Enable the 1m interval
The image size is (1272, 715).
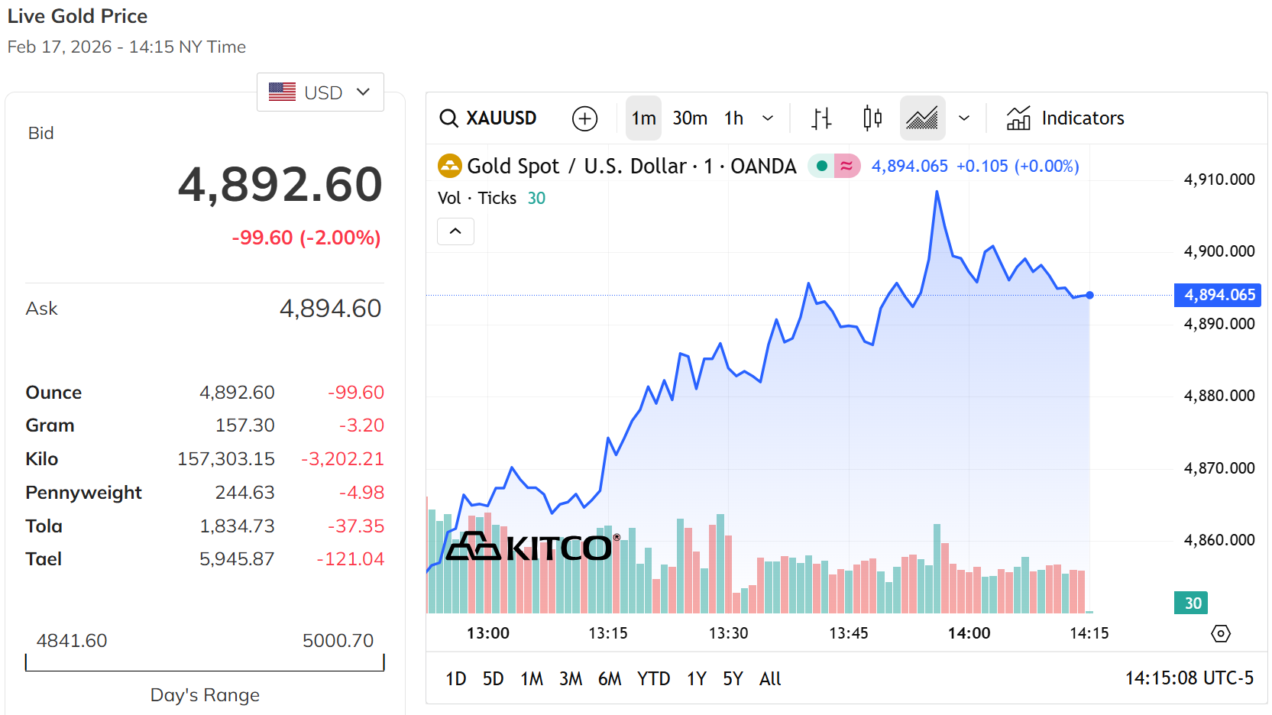[643, 118]
